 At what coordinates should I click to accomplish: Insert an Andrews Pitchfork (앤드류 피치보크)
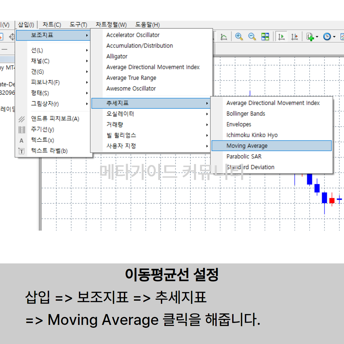[55, 119]
